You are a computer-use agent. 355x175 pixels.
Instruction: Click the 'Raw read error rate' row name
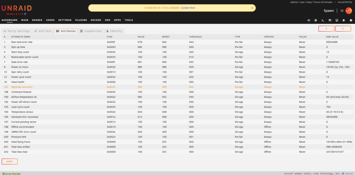click(22, 42)
